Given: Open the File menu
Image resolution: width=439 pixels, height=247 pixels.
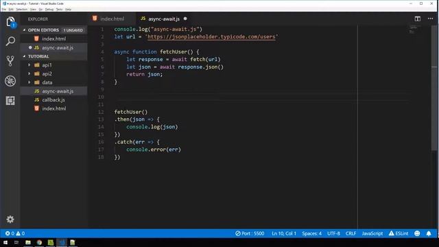Looking at the screenshot, I should tap(4, 9).
